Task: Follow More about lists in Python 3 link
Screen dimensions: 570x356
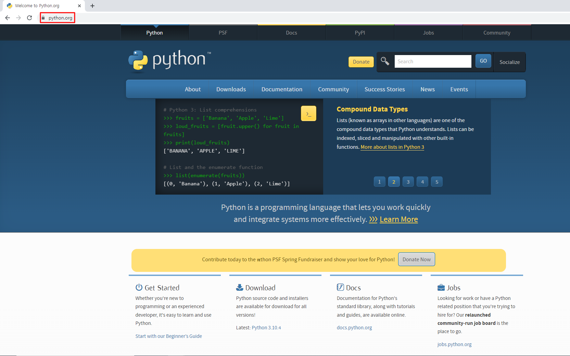Action: 392,147
